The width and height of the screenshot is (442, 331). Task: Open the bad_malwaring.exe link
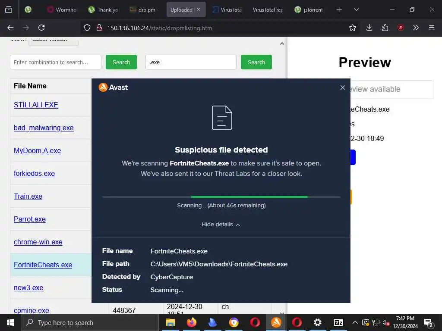pos(44,128)
